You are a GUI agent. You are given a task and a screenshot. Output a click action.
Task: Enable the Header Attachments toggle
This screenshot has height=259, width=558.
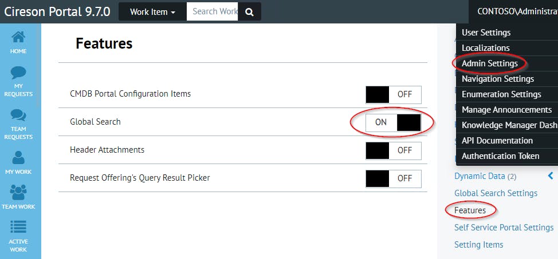click(x=393, y=150)
